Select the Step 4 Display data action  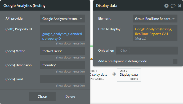pyautogui.click(x=99, y=75)
